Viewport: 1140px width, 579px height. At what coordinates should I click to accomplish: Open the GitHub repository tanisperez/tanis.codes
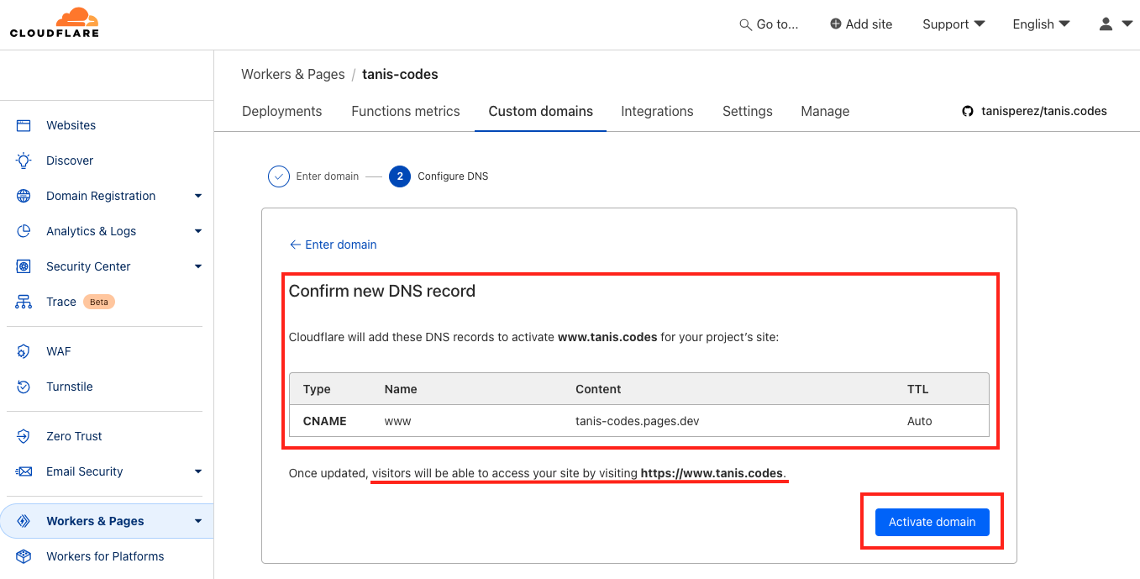(1034, 110)
